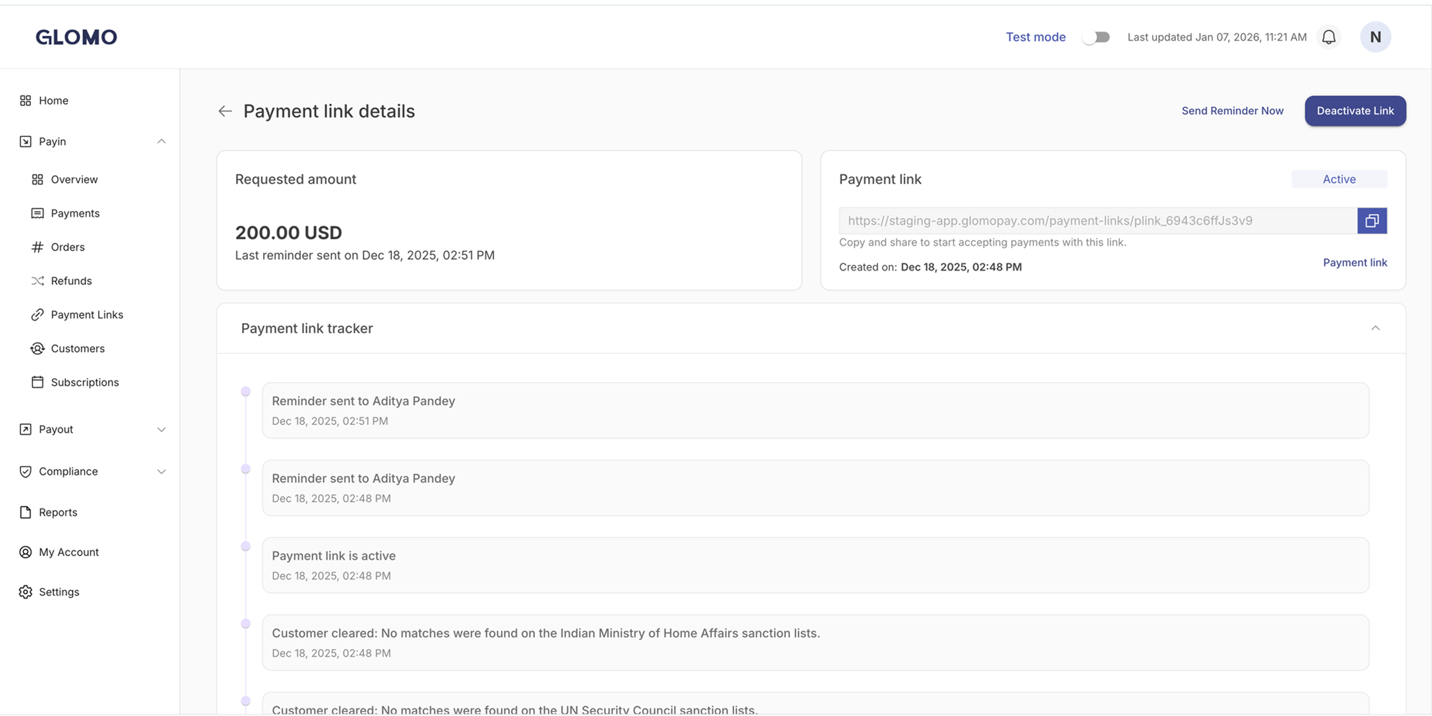Click the Settings gear icon in sidebar
Viewport: 1432px width, 716px height.
[x=25, y=592]
